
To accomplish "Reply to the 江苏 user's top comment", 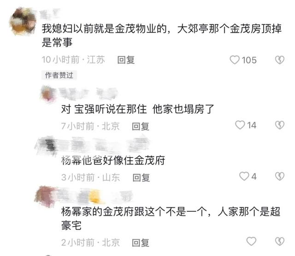I will click(126, 60).
